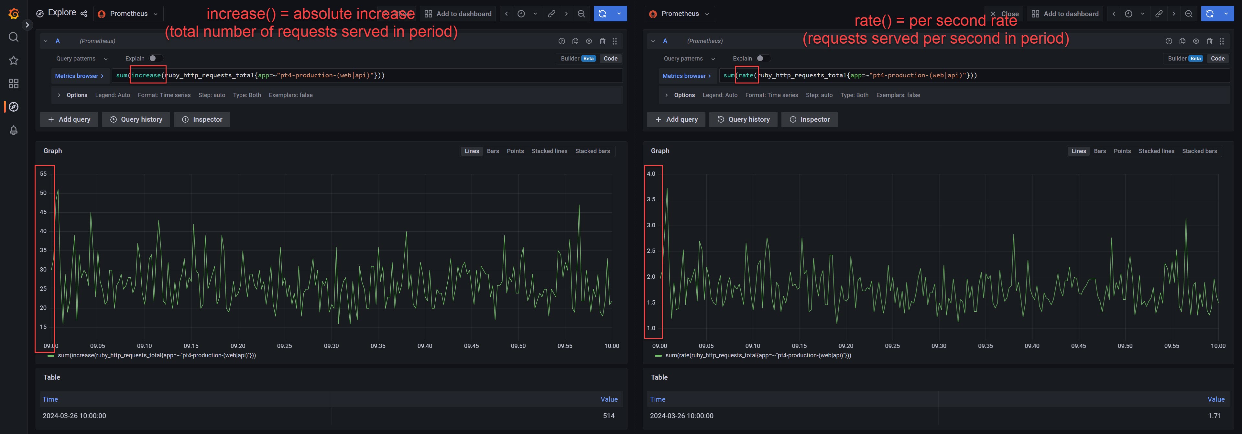Image resolution: width=1242 pixels, height=434 pixels.
Task: Hide query A response in left pane
Action: 589,41
